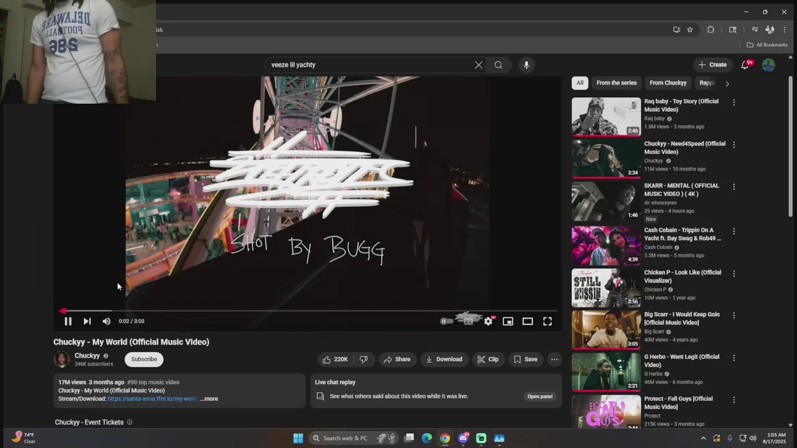Open the miniplayer
The image size is (797, 448).
(508, 321)
